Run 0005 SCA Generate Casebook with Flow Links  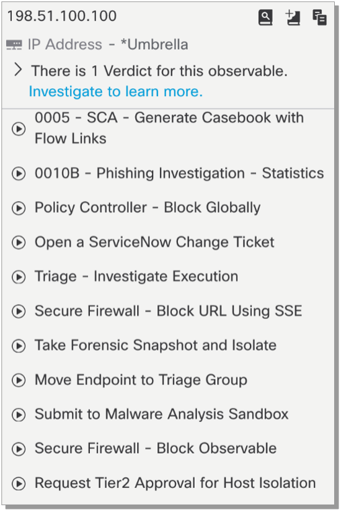169,128
